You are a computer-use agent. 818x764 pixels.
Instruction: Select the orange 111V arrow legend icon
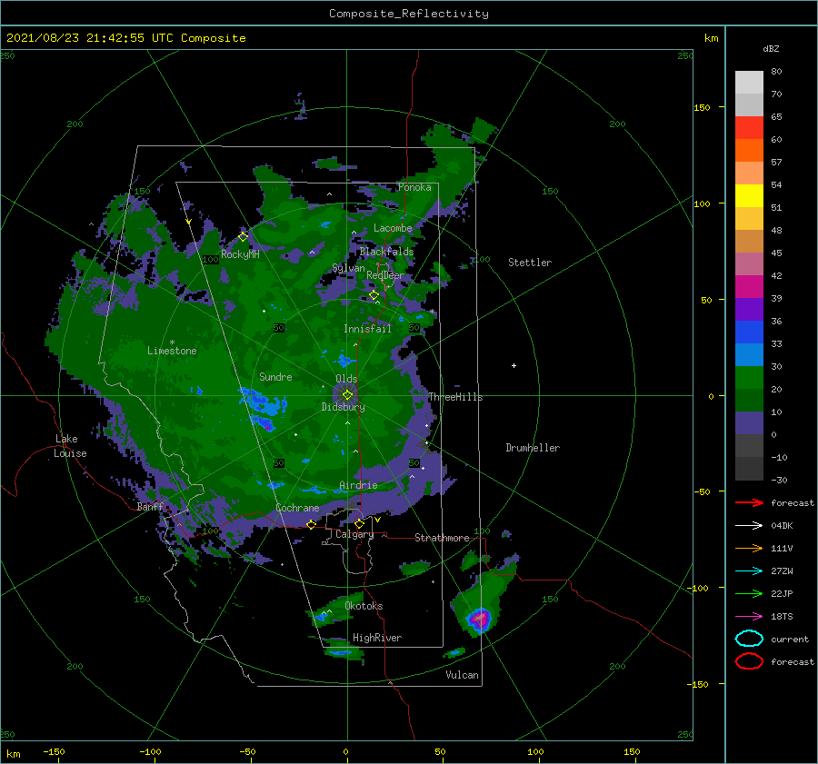coord(749,548)
